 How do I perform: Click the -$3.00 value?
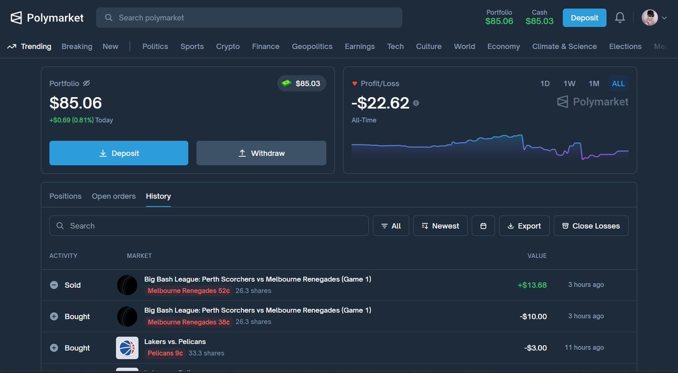(x=535, y=348)
